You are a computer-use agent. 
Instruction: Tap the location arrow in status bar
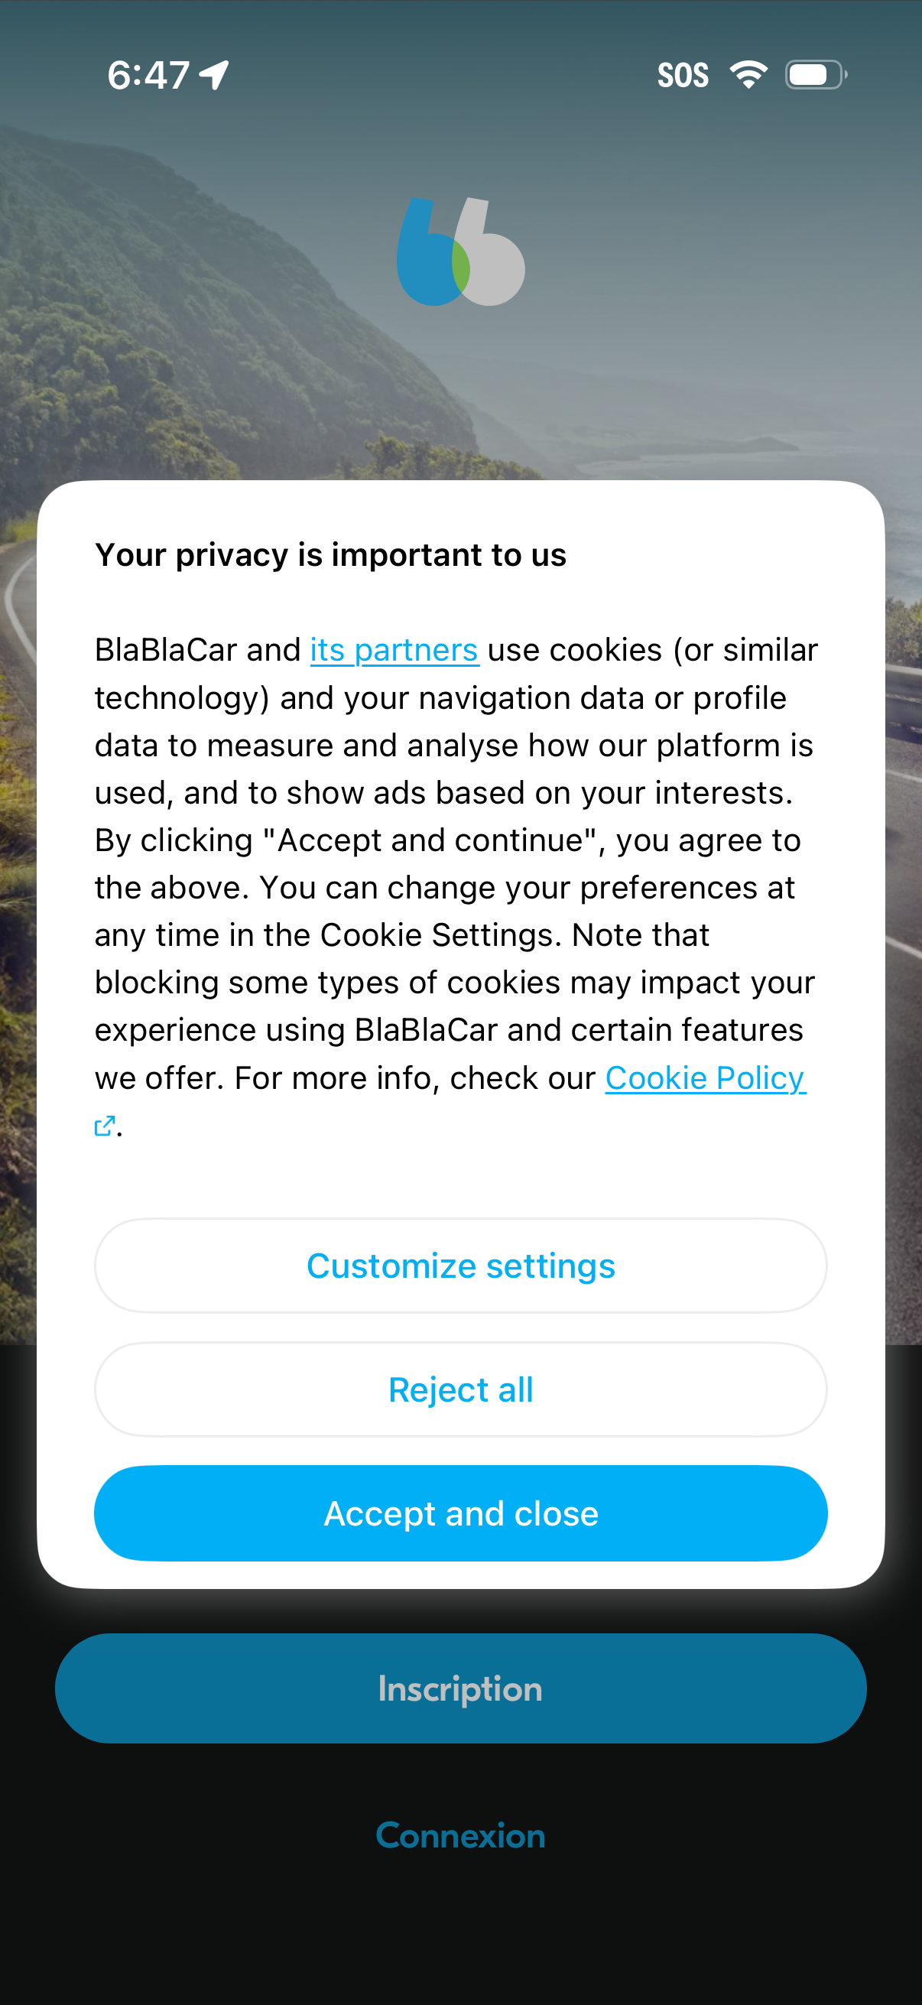214,75
